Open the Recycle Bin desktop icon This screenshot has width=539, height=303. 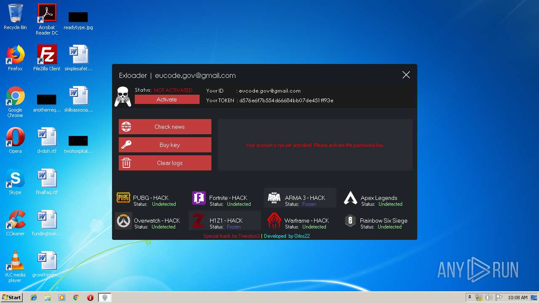pyautogui.click(x=15, y=17)
